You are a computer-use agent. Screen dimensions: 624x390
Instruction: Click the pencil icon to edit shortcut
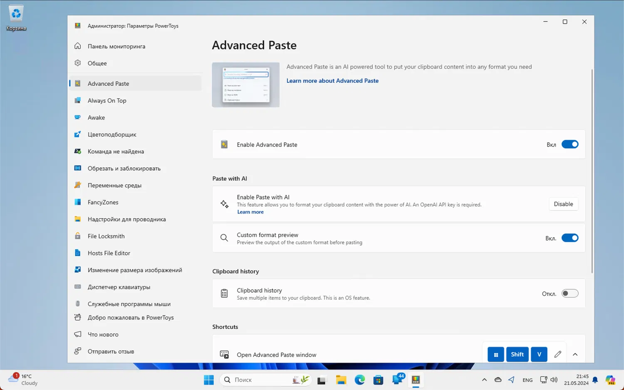click(557, 354)
